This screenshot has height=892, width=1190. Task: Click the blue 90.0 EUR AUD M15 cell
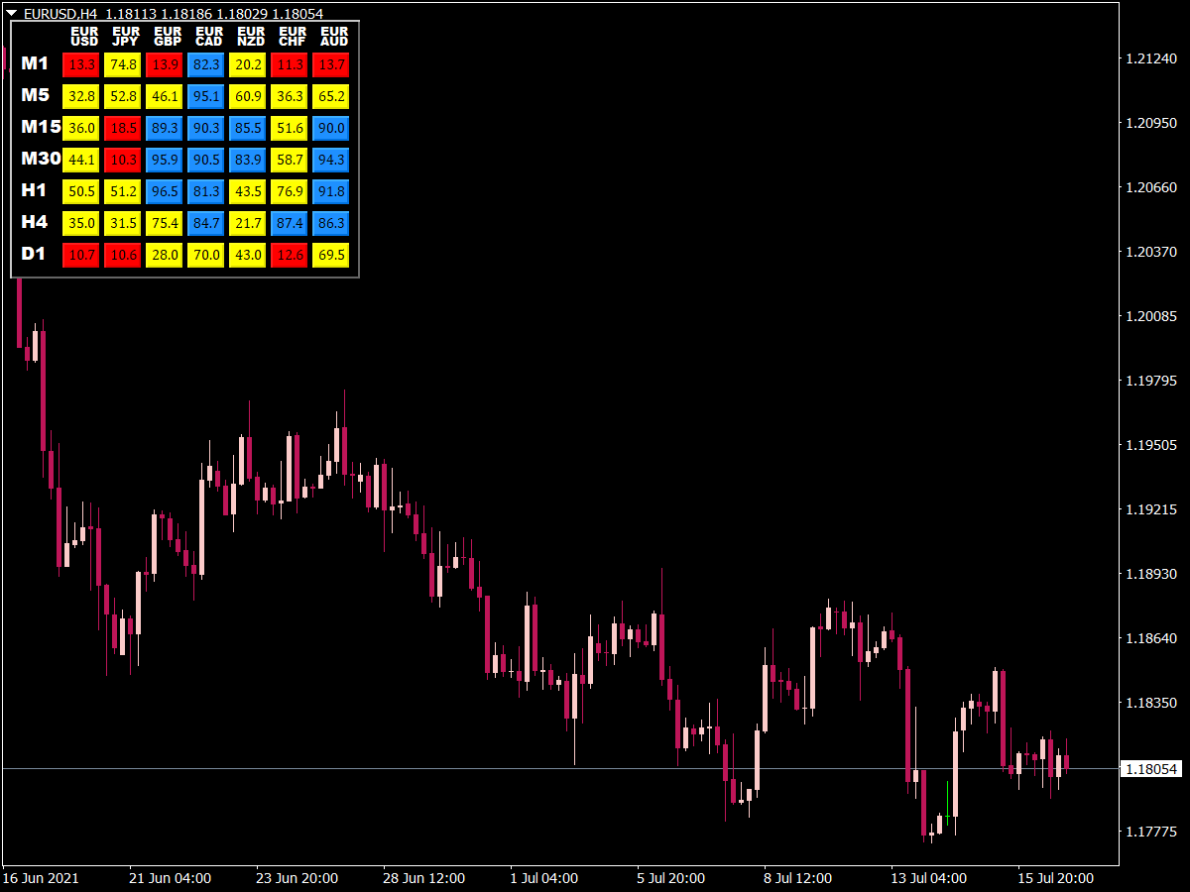(x=331, y=128)
